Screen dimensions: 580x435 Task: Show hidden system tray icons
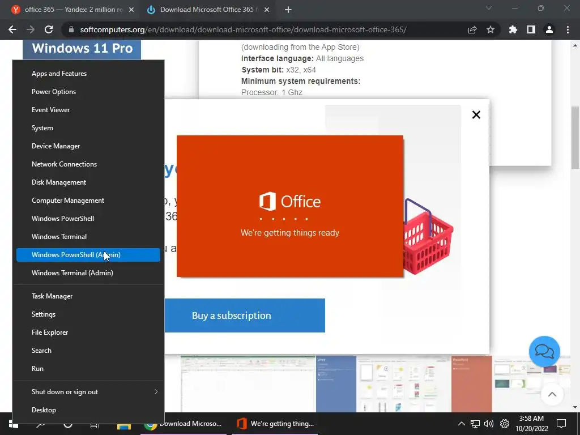pyautogui.click(x=461, y=424)
